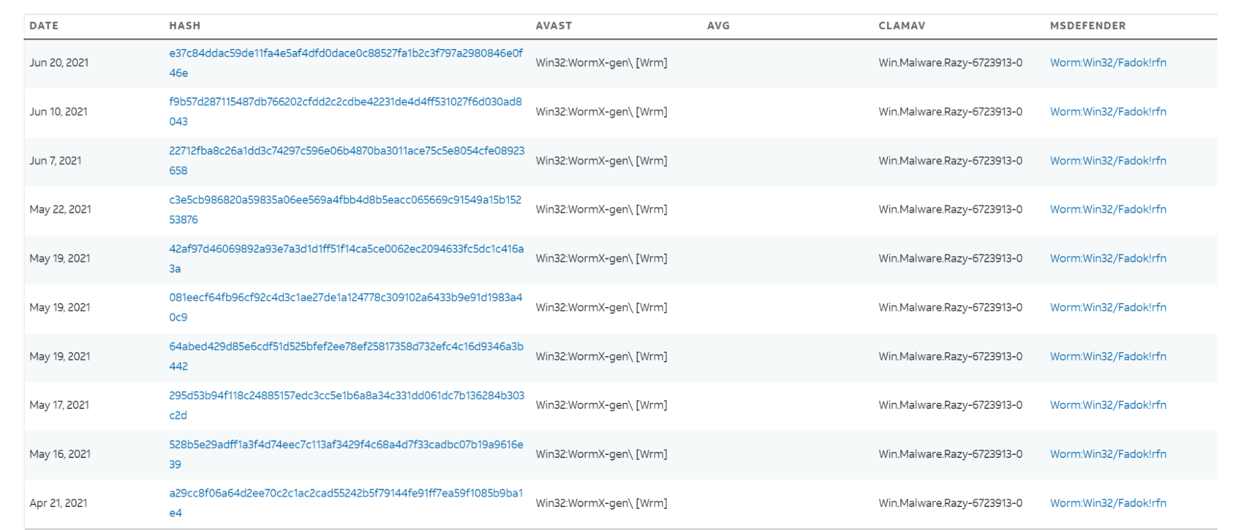The image size is (1241, 530).
Task: Open hash link starting with e37c84ddac59
Action: (345, 53)
